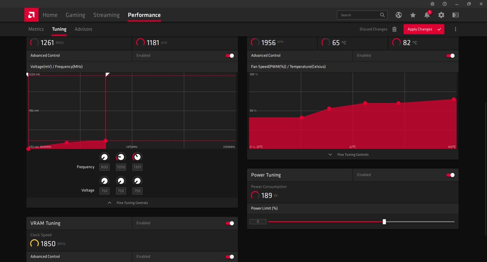The height and width of the screenshot is (262, 487).
Task: Click the Discard Changes text
Action: [x=373, y=29]
